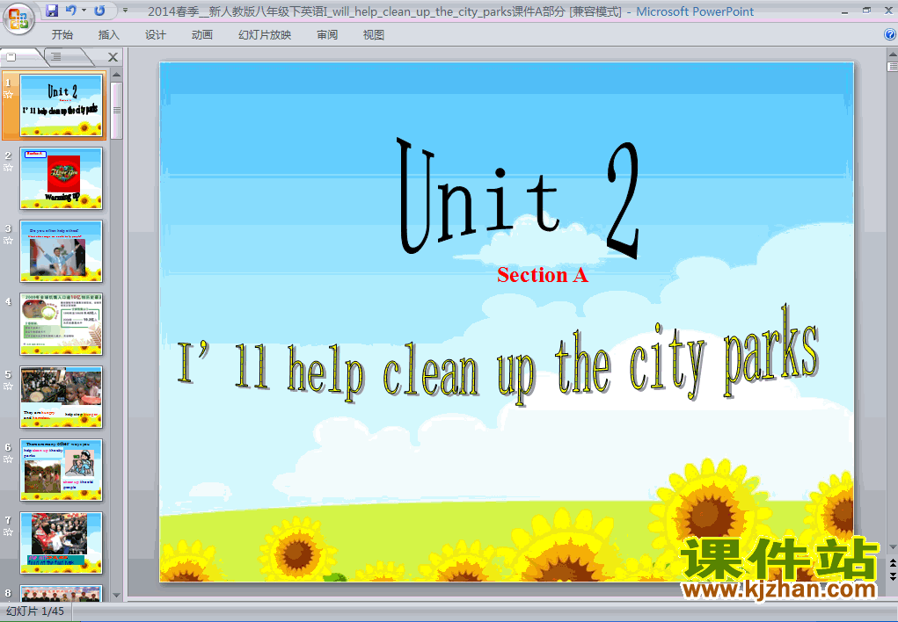Click animation star icon beside slide 6
The height and width of the screenshot is (622, 898).
pos(8,459)
